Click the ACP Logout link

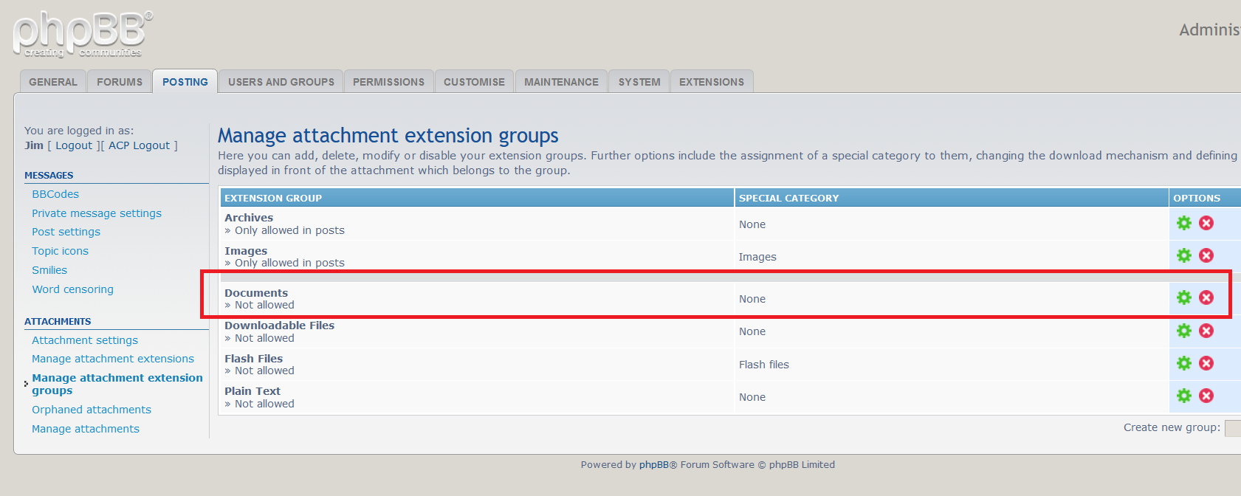(x=140, y=145)
